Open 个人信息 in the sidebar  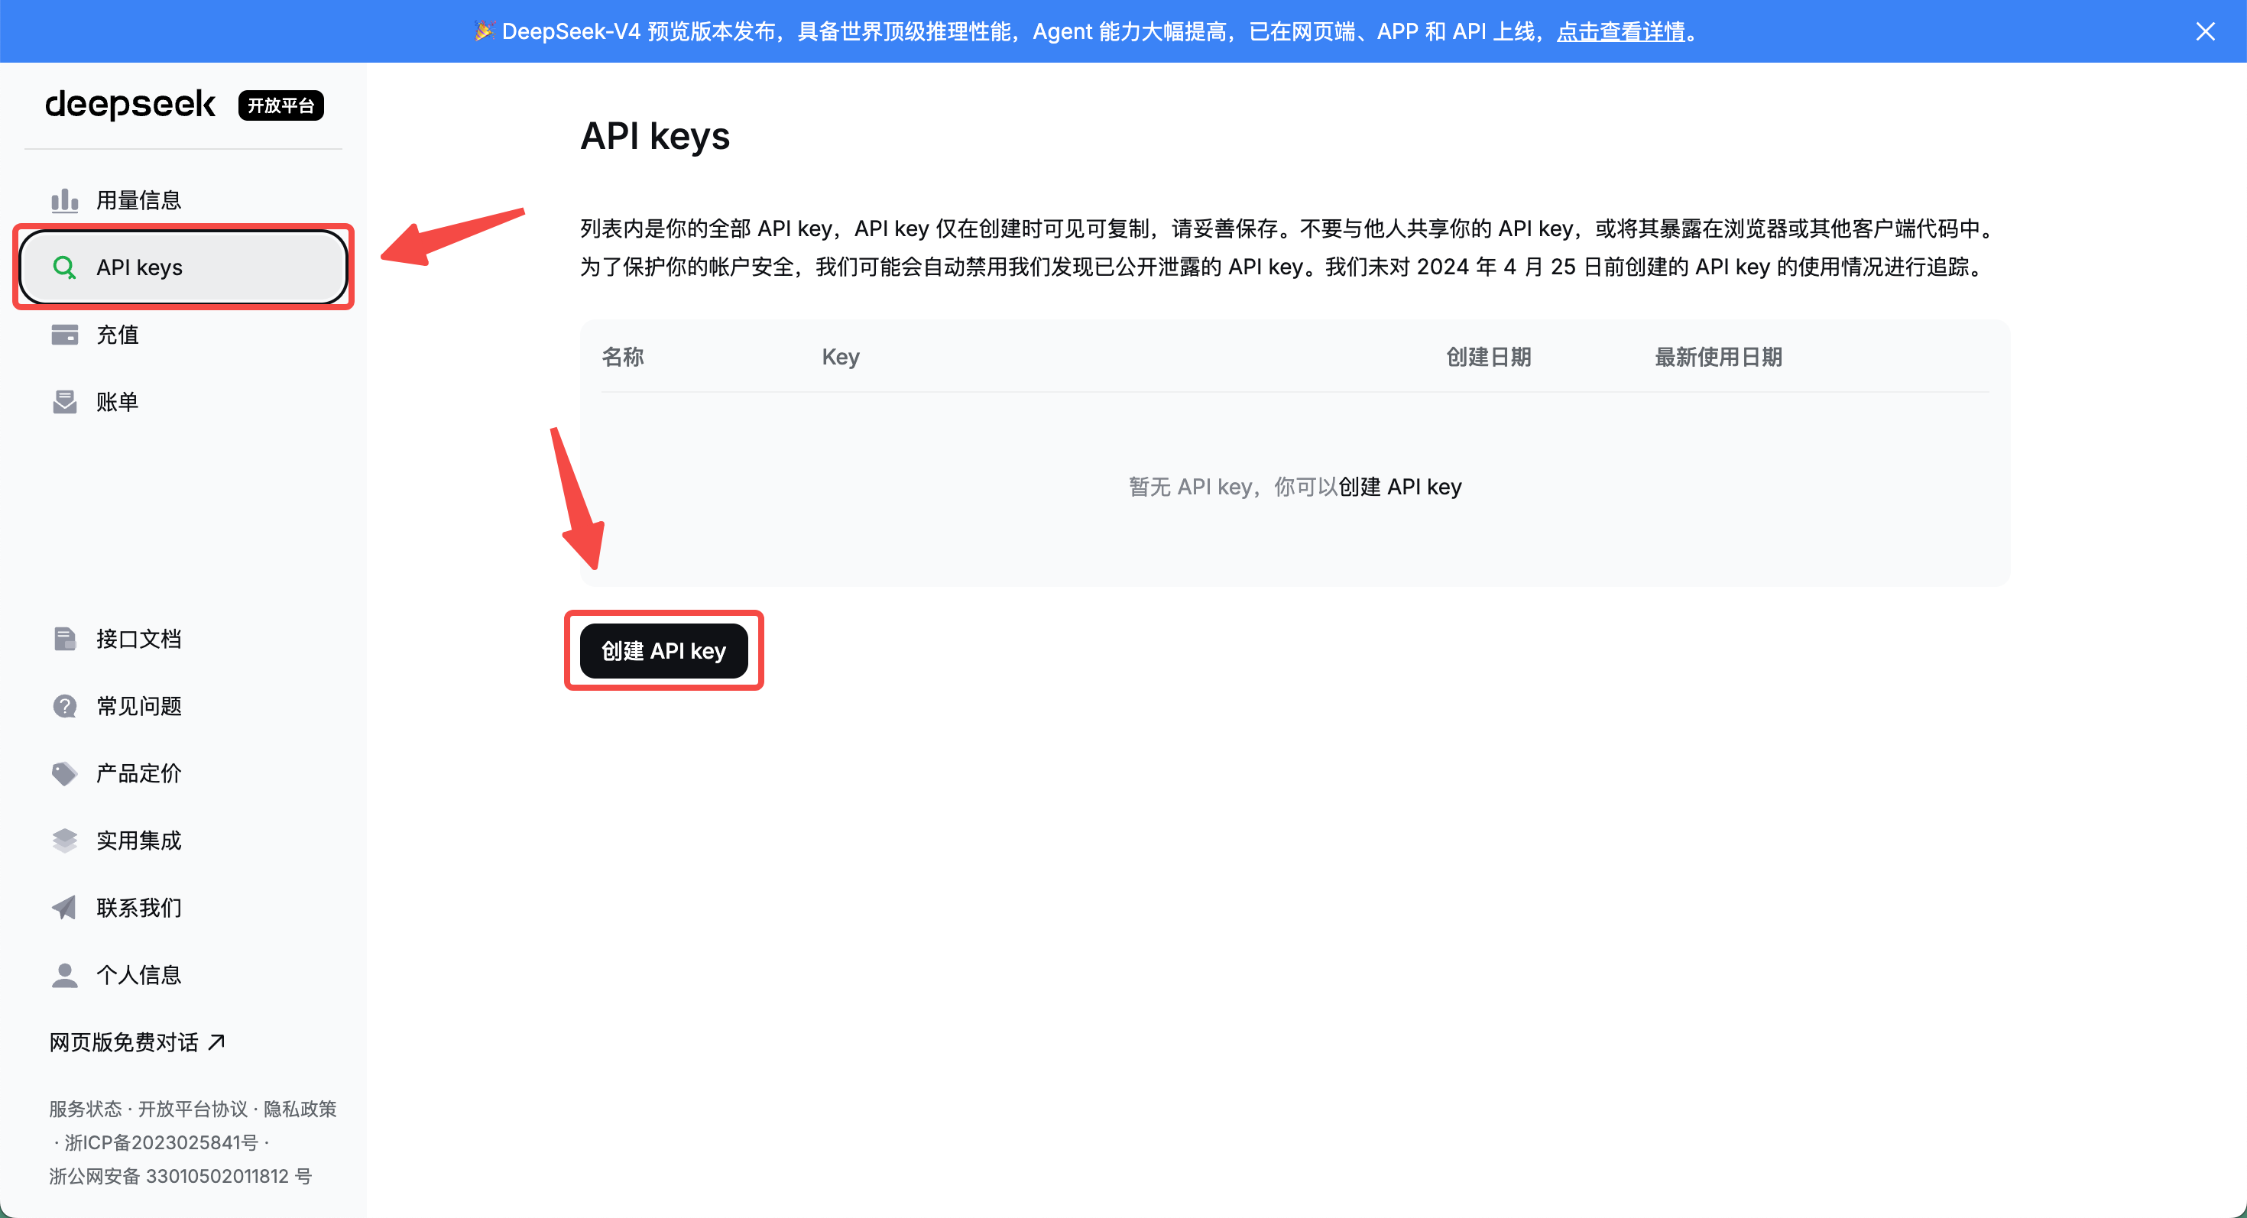click(183, 975)
